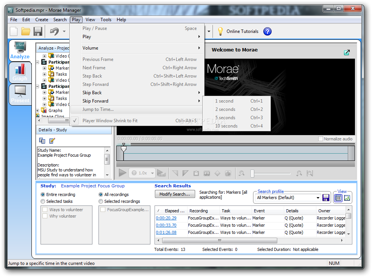The image size is (372, 277).
Task: Select the Selected tasks radio button
Action: click(x=43, y=201)
